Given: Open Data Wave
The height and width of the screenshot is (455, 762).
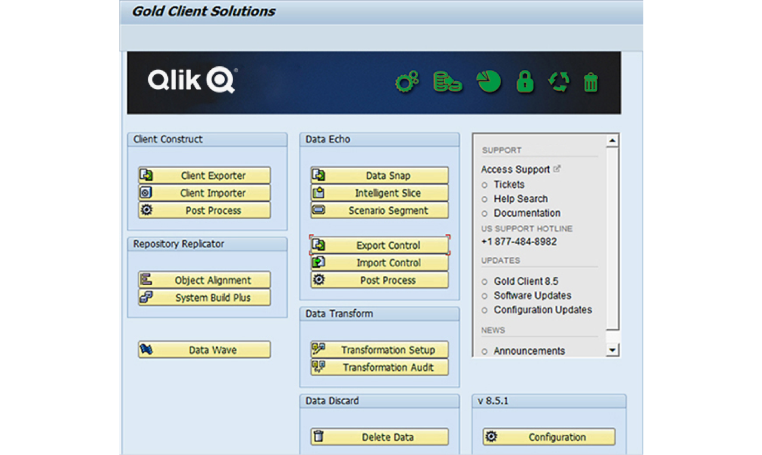Looking at the screenshot, I should (x=204, y=350).
